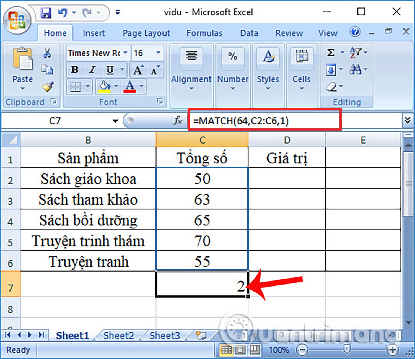Open the Office Button menu
Screen dimensions: 415x359
(17, 21)
